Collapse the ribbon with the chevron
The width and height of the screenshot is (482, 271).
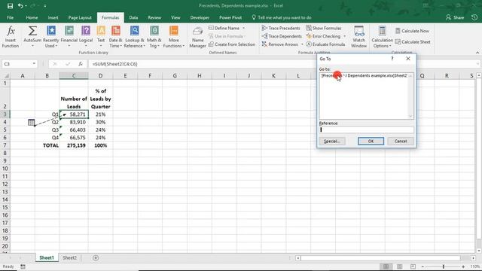(x=477, y=53)
